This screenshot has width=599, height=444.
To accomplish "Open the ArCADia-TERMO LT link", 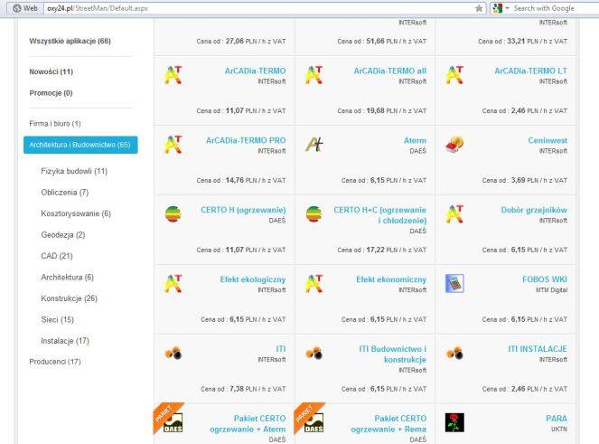I will click(531, 71).
